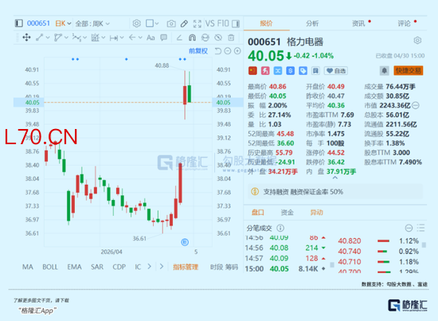Screen dimensions: 438x321
Task: Click the 快捷交易 button
Action: 408,71
